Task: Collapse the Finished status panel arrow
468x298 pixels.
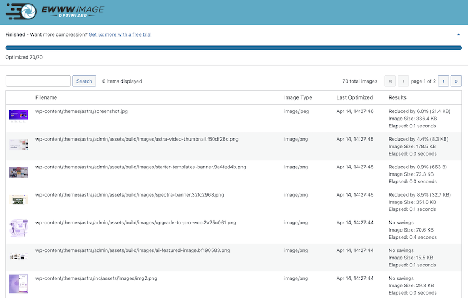Action: click(459, 35)
